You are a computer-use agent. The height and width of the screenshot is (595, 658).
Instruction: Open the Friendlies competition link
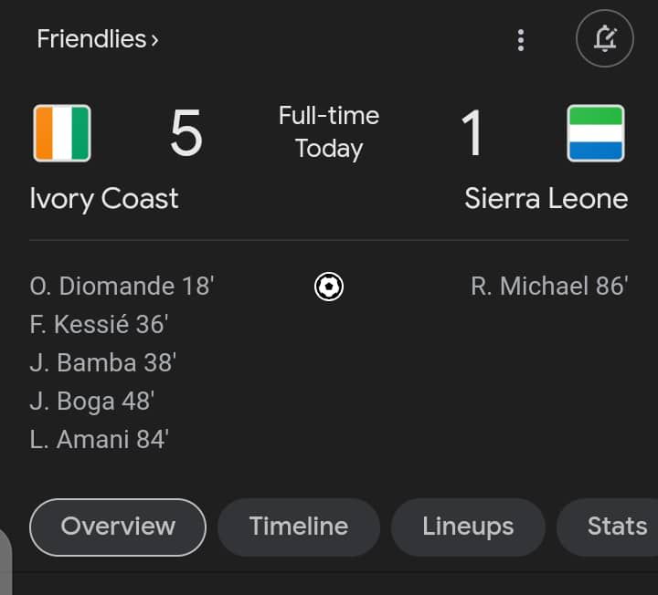point(90,39)
